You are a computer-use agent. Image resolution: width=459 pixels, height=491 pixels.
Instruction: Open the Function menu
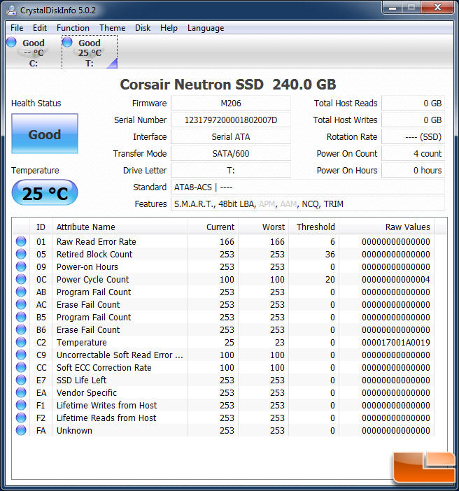[73, 28]
